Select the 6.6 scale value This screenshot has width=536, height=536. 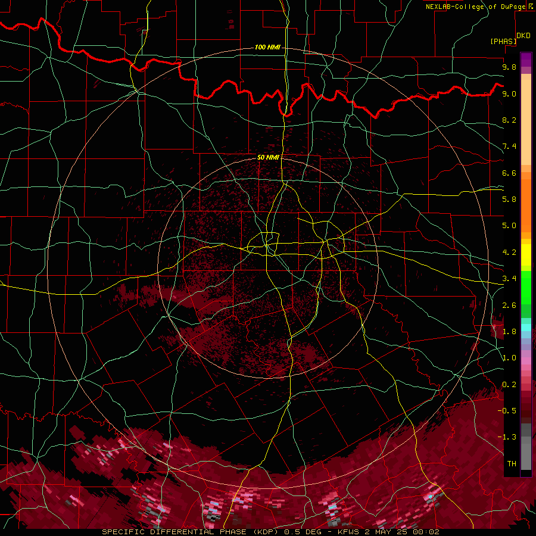pyautogui.click(x=509, y=173)
